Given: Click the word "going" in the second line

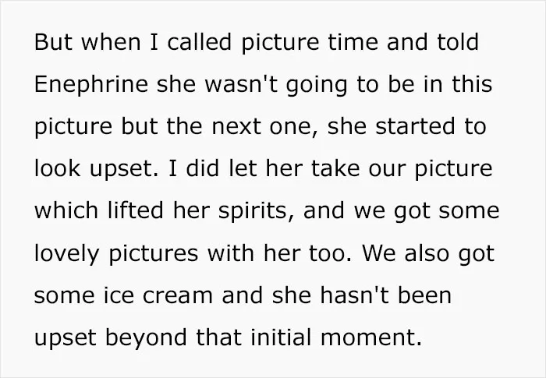Looking at the screenshot, I should point(317,85).
